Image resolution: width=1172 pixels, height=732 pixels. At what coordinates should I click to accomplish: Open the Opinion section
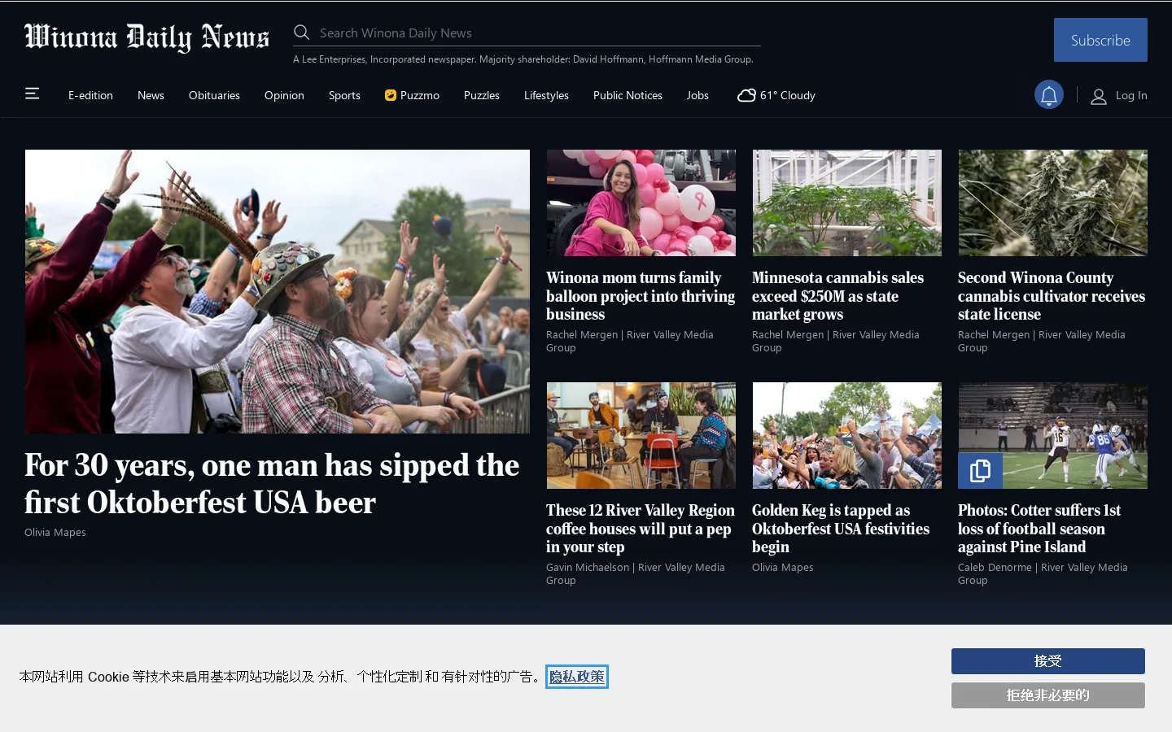point(284,95)
